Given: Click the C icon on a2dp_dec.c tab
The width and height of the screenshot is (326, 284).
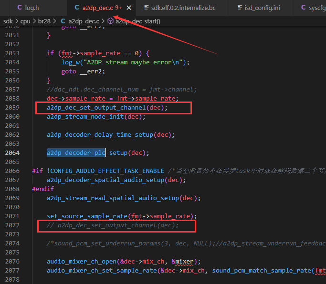Looking at the screenshot, I should (77, 8).
